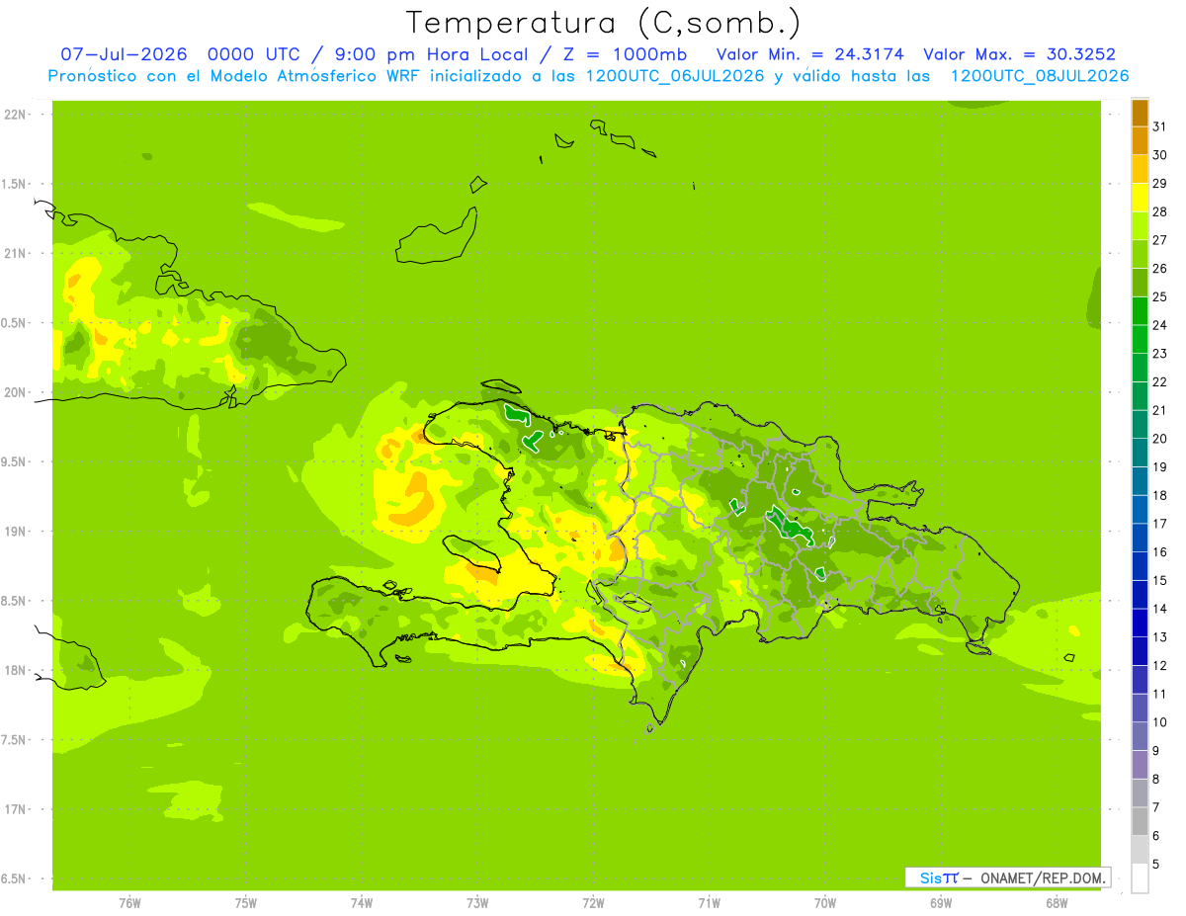The image size is (1186, 916).
Task: Click the "Valor Min. = 24.3174" readout
Action: (x=809, y=55)
